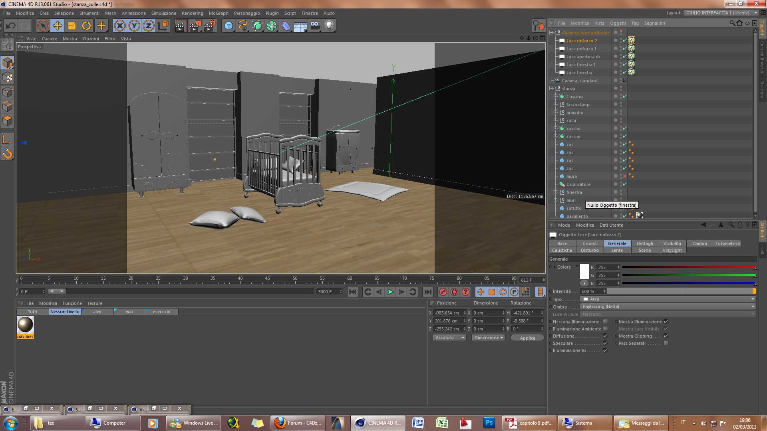Open the Ombra Raytracing dropdown
Image resolution: width=767 pixels, height=431 pixels.
(668, 306)
